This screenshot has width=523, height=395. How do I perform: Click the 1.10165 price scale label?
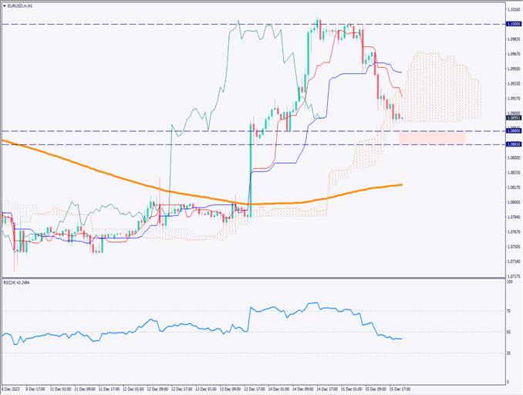pos(513,10)
